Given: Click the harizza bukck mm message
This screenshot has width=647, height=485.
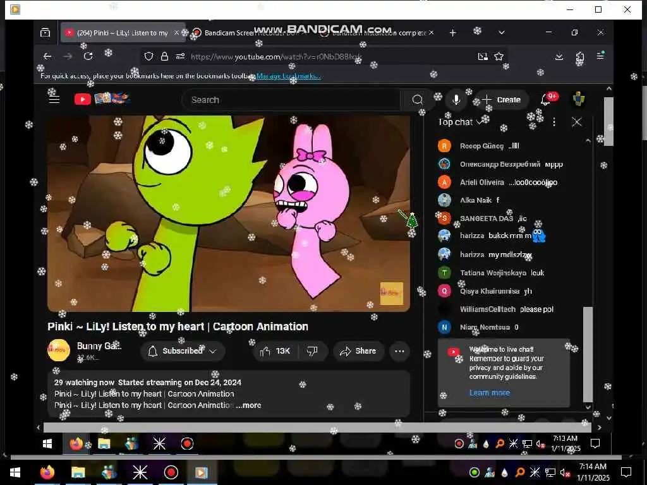Looking at the screenshot, I should click(507, 236).
